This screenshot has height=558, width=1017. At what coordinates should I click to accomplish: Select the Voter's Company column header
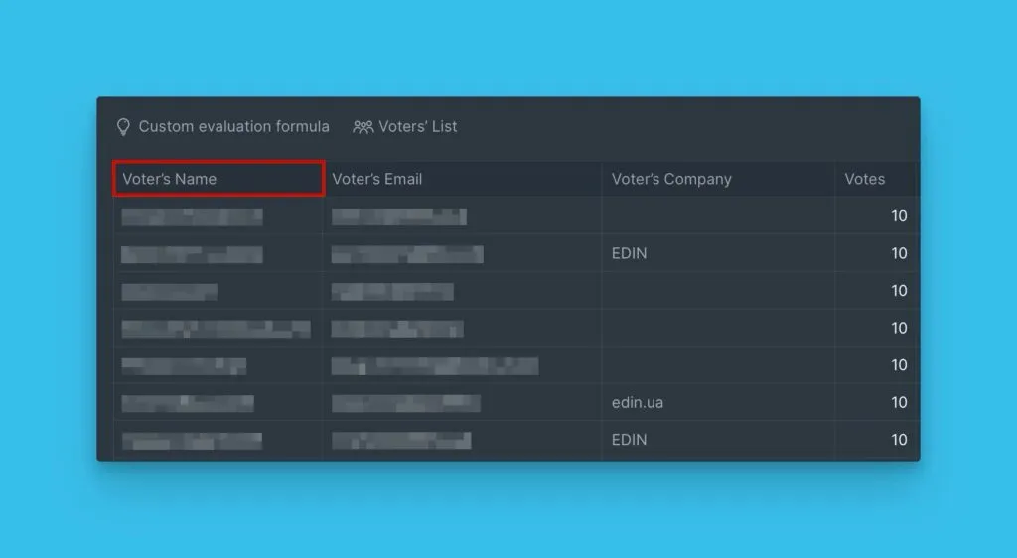[x=671, y=179]
